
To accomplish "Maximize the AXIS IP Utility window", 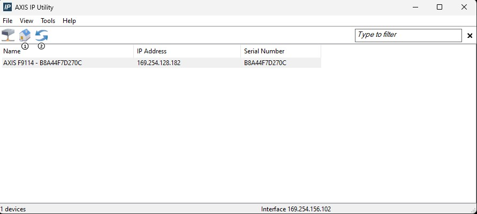I will point(440,7).
